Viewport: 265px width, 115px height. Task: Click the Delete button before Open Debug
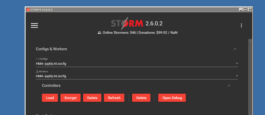click(141, 98)
